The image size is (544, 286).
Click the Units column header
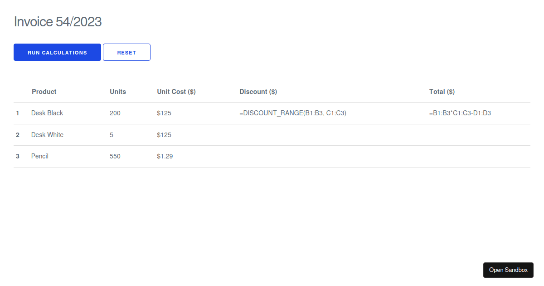(x=118, y=92)
